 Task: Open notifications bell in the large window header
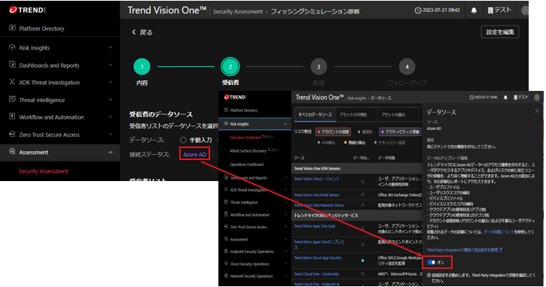474,11
